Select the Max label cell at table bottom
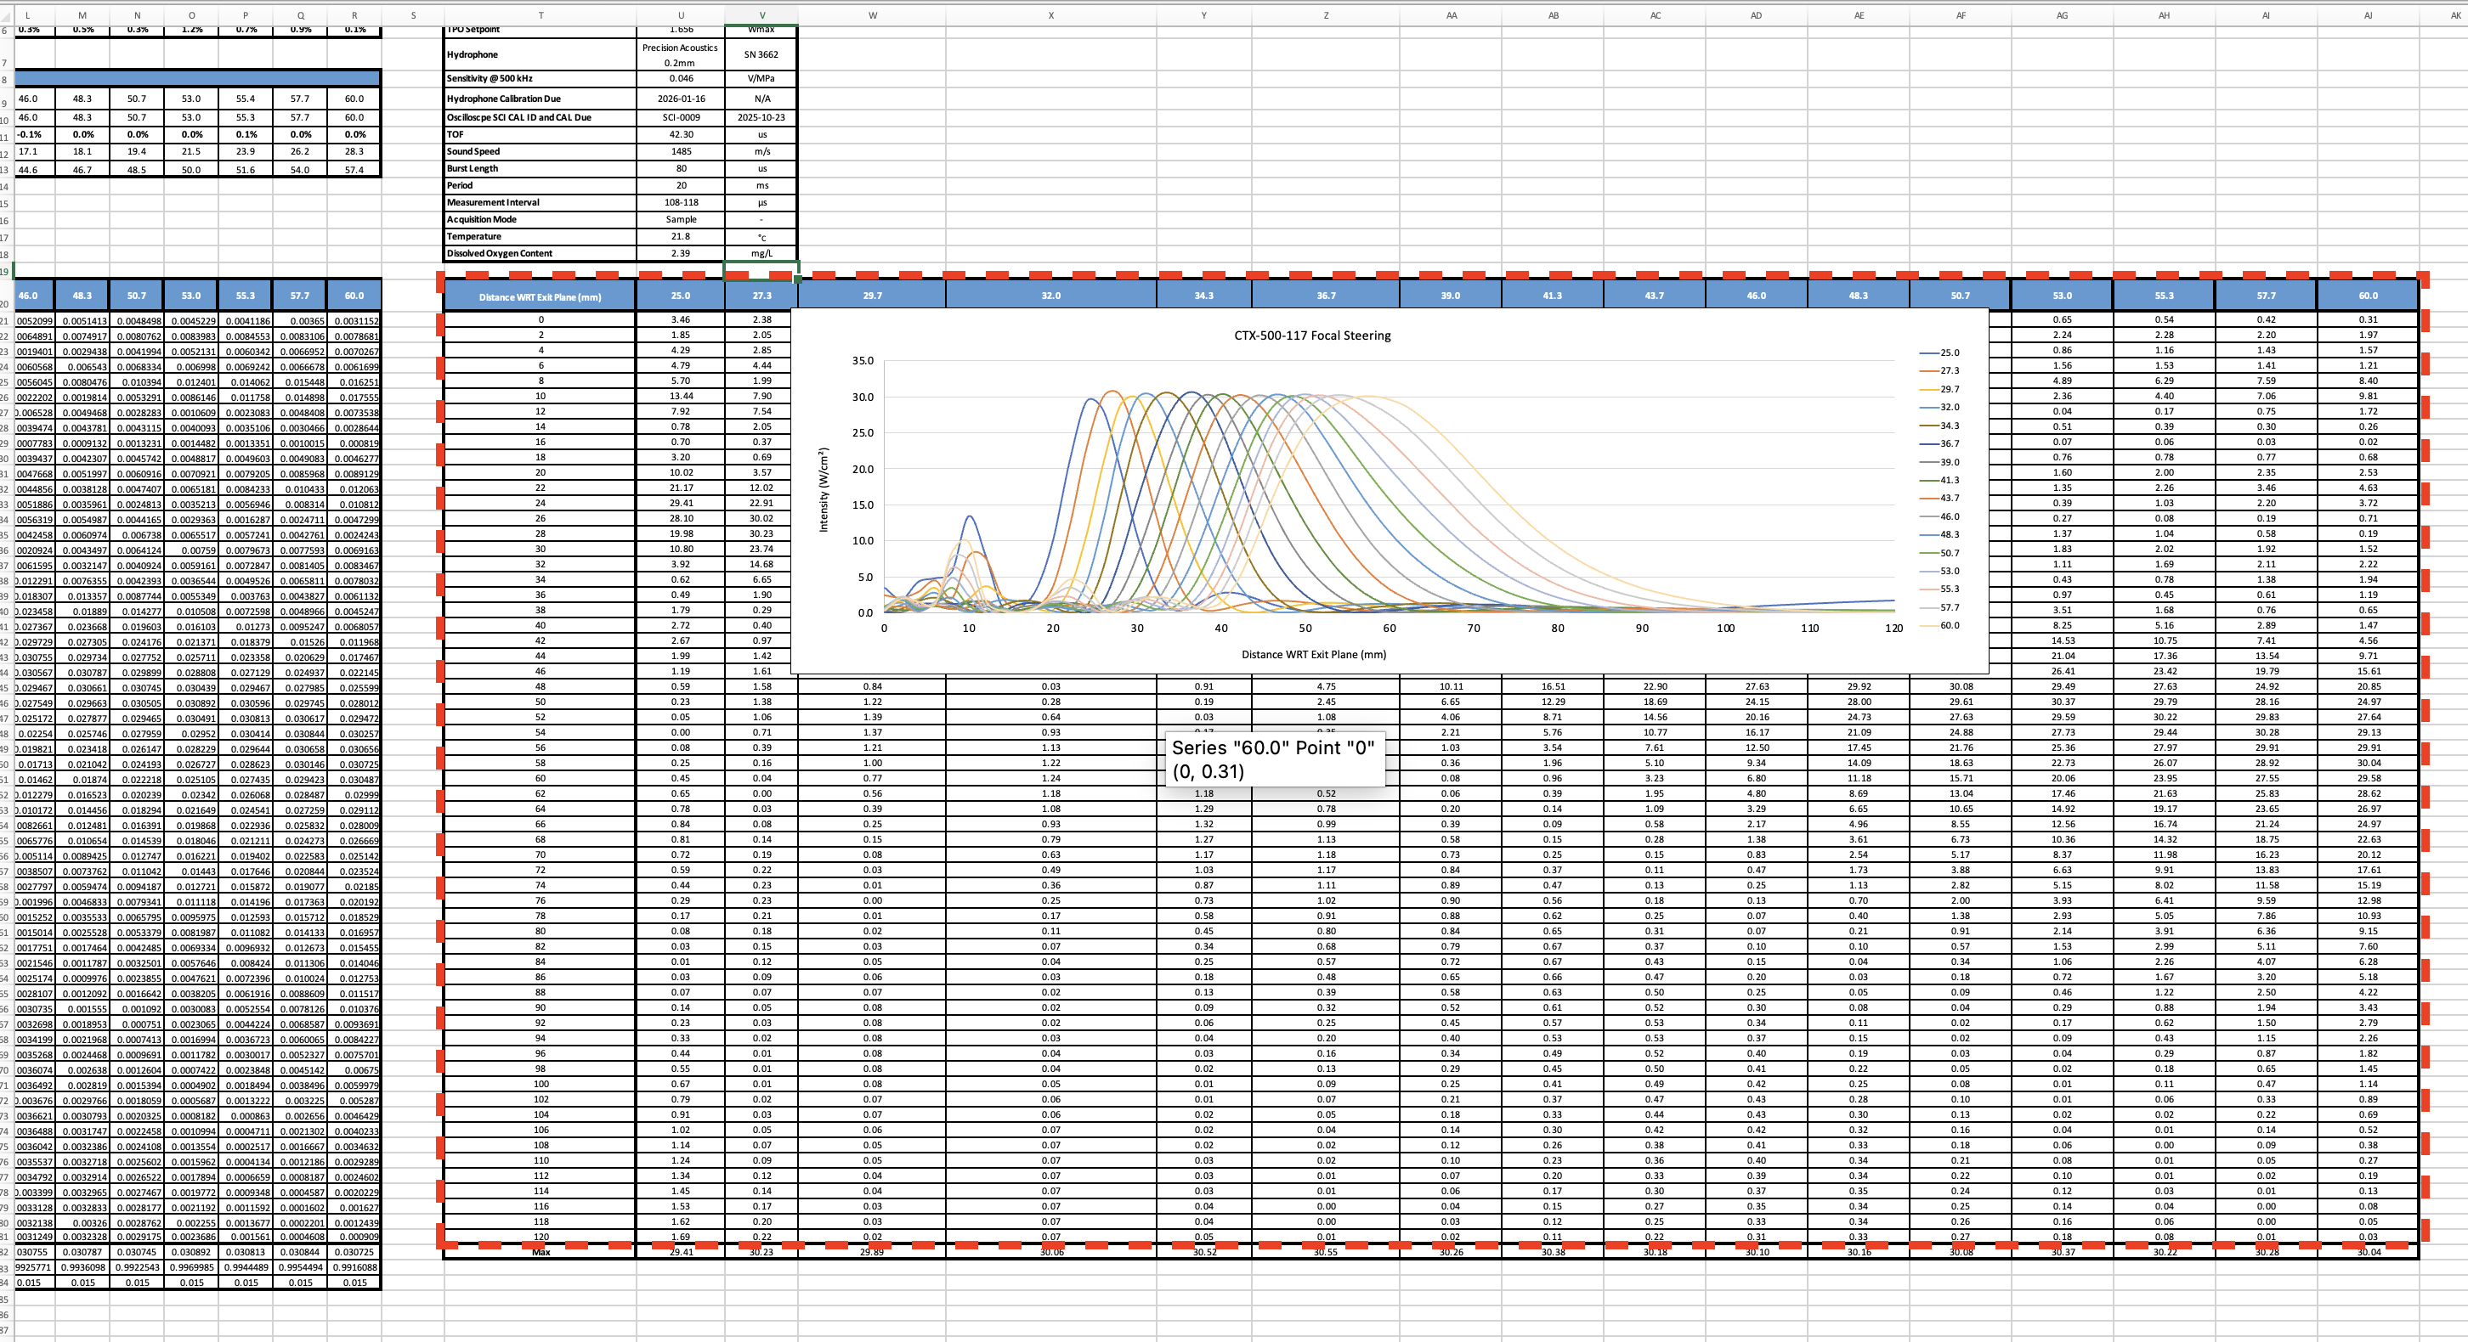 (x=541, y=1252)
